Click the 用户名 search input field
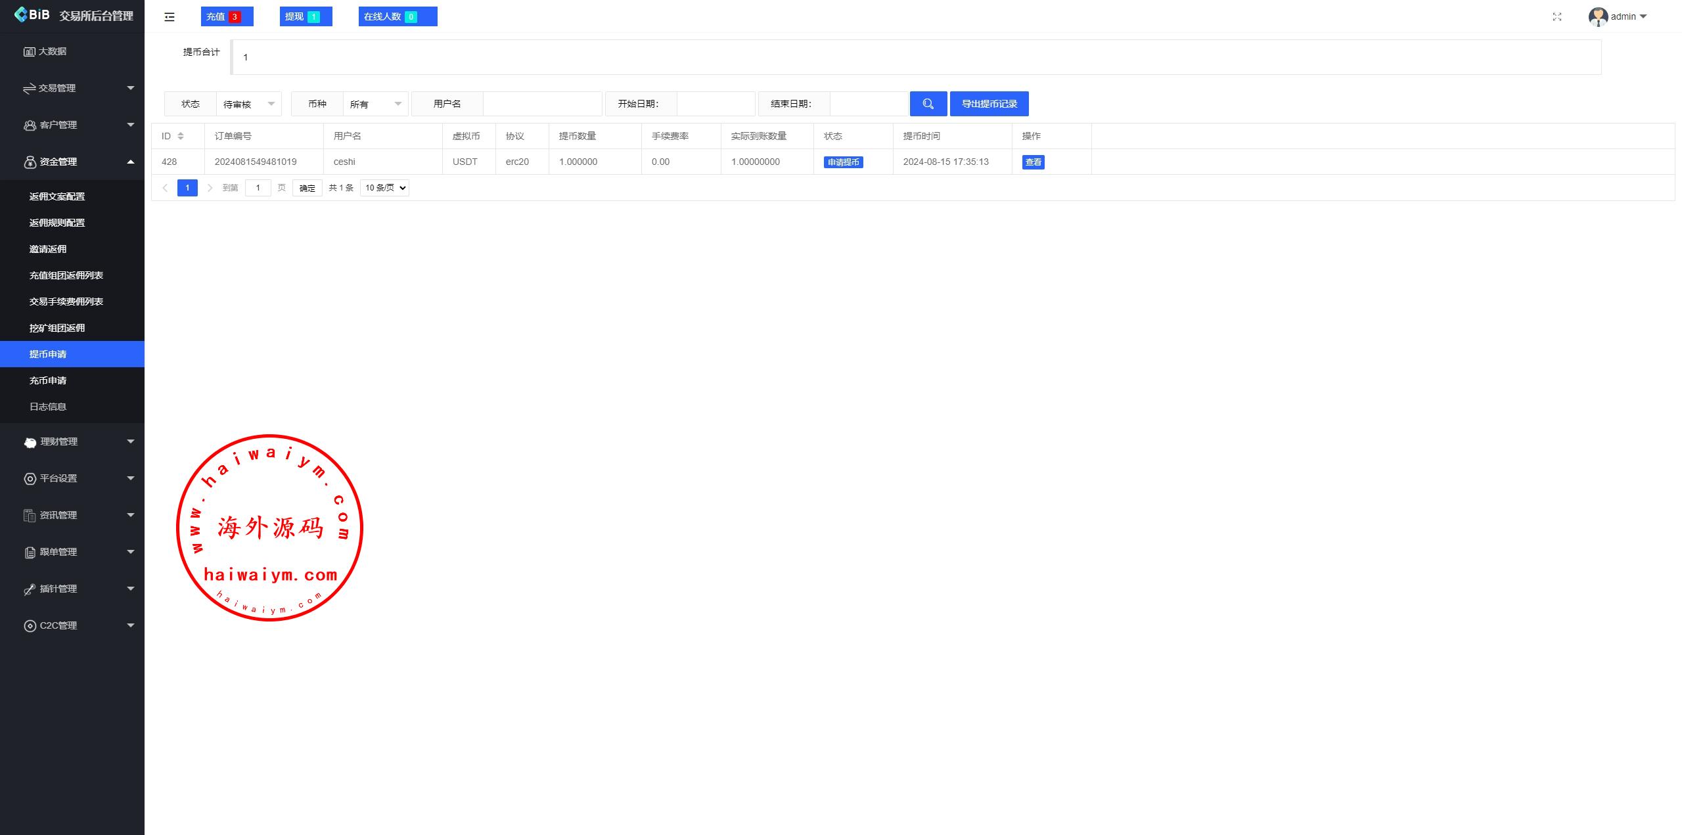Screen dimensions: 1682x835 (x=542, y=104)
